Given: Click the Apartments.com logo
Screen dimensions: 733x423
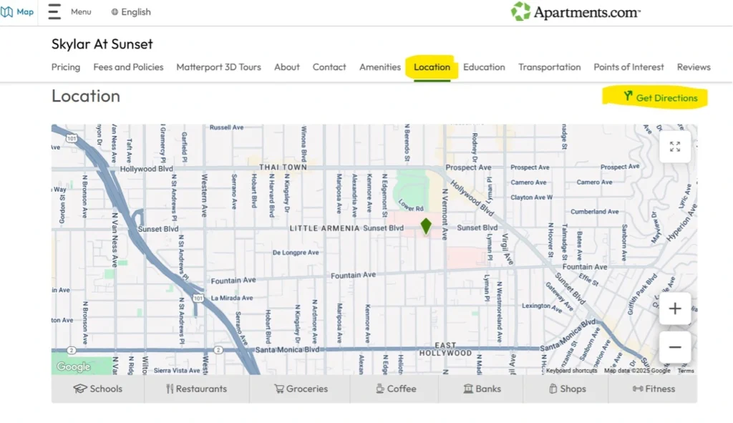Looking at the screenshot, I should [x=576, y=11].
